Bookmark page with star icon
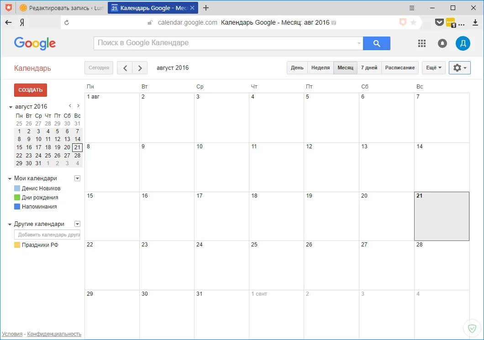This screenshot has height=340, width=484. coord(413,22)
